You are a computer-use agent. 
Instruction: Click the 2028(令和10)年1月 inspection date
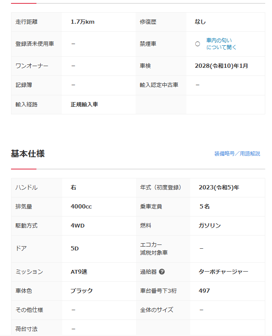coord(221,66)
